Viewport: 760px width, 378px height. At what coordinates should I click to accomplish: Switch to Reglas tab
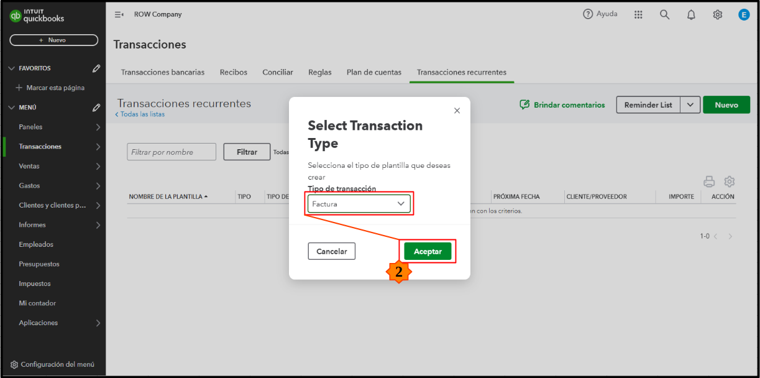(320, 72)
